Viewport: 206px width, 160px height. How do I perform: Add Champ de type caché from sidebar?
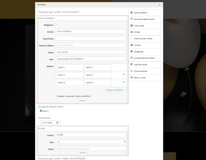point(145,39)
